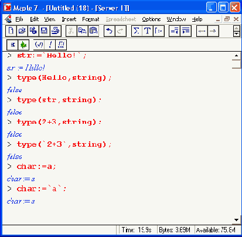Click the false output below type(Hello,string)

click(14, 90)
